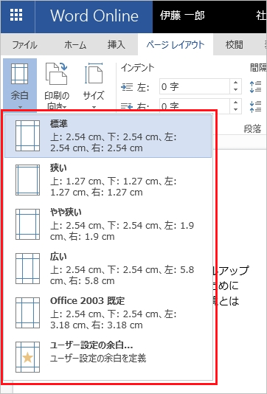Increase left indent with up stepper
The height and width of the screenshot is (394, 267).
(235, 83)
